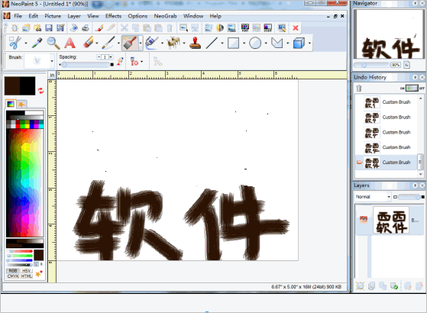Image resolution: width=427 pixels, height=313 pixels.
Task: Click the floppy disk Save icon
Action: tap(49, 27)
